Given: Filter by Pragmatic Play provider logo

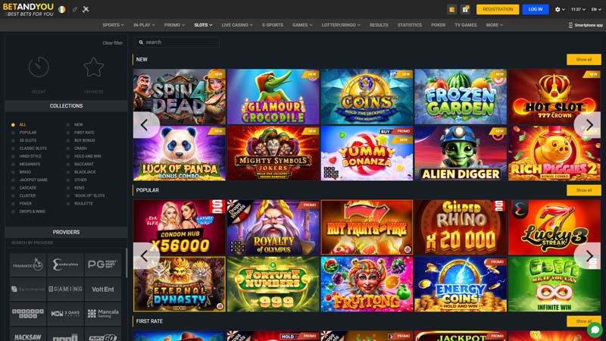Looking at the screenshot, I should click(27, 264).
